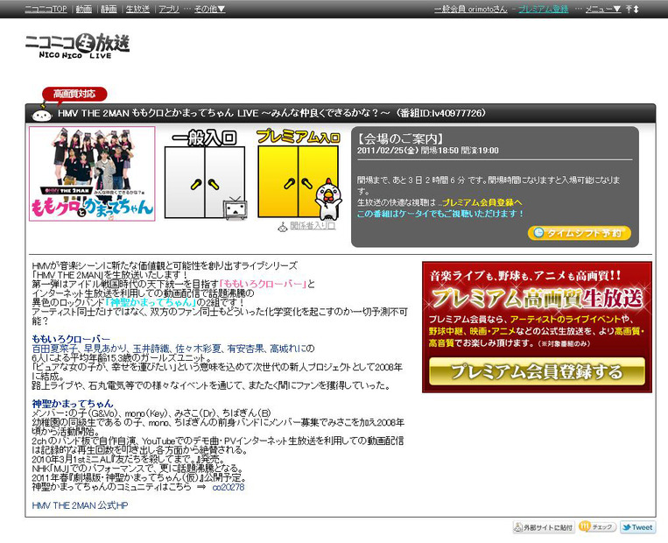Expand the その他▼ dropdown
Image resolution: width=668 pixels, height=543 pixels.
[x=209, y=9]
